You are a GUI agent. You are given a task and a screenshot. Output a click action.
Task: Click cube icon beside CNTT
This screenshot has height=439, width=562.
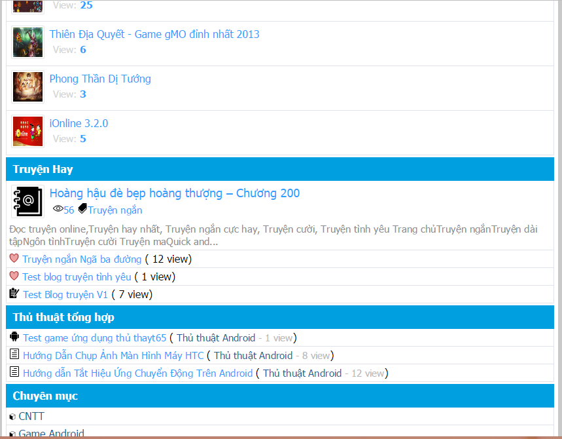click(x=12, y=417)
